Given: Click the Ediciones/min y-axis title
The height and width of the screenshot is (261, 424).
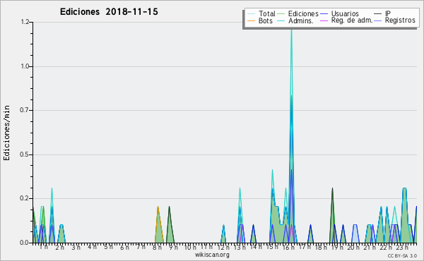Looking at the screenshot, I should pos(6,133).
